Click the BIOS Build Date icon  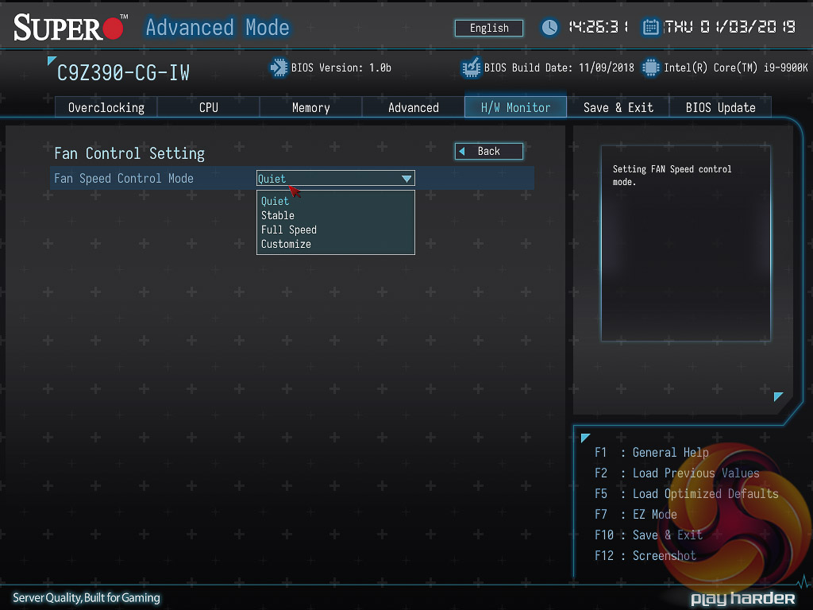pos(472,68)
